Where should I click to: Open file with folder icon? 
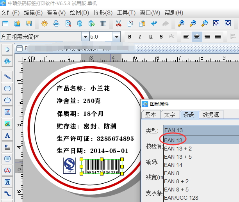pyautogui.click(x=17, y=24)
